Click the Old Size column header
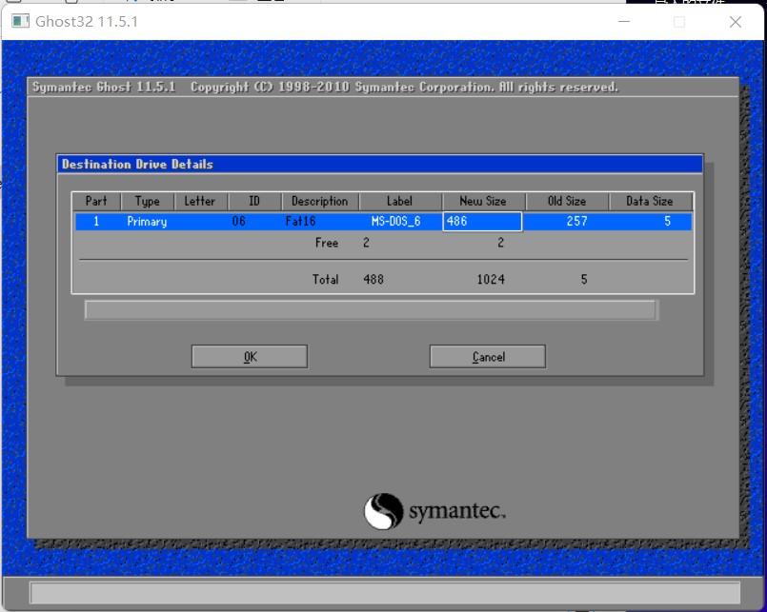The width and height of the screenshot is (767, 612). (567, 202)
